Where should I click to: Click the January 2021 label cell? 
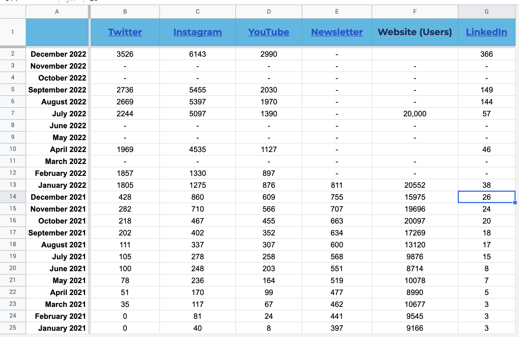[62, 328]
